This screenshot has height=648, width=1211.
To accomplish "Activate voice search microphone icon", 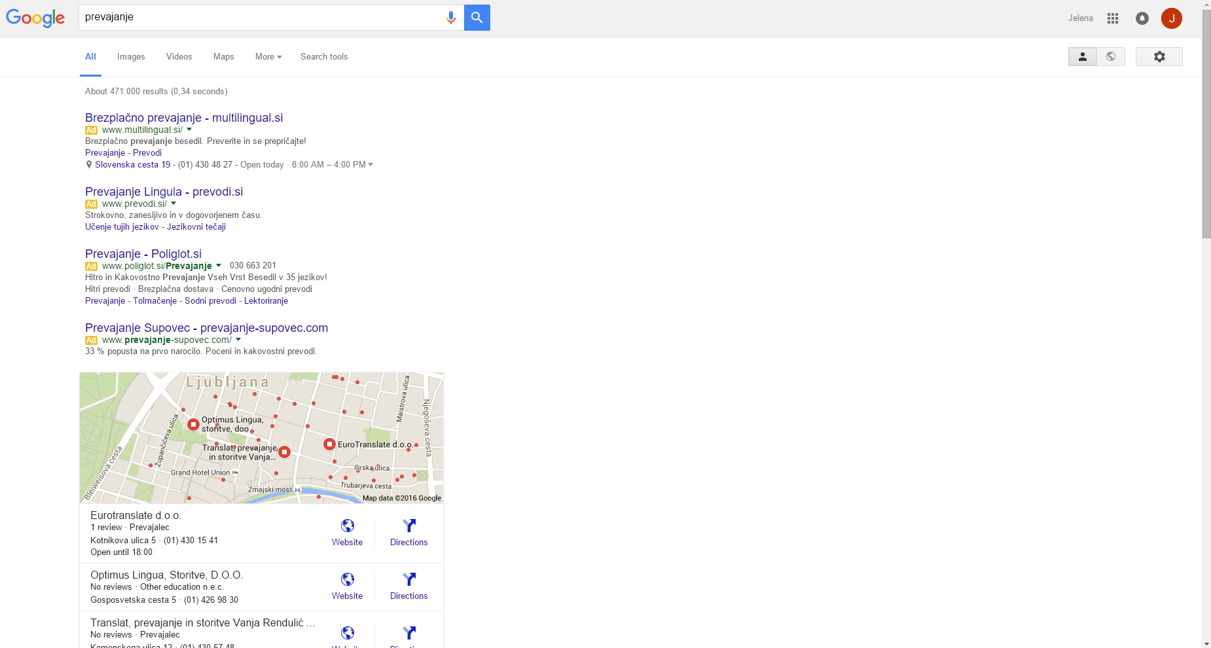I will coord(450,18).
